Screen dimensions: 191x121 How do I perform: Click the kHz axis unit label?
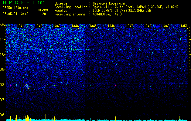3,25
